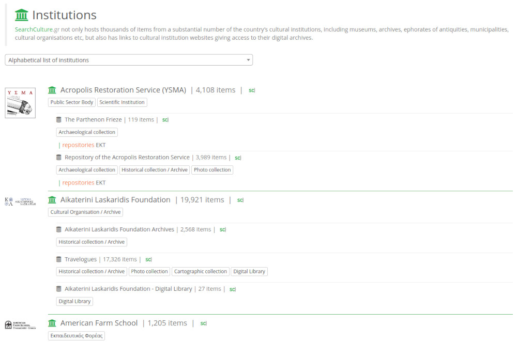517x342 pixels.
Task: Click the 'Cartographic collection' badge under Travelogues
Action: click(200, 271)
